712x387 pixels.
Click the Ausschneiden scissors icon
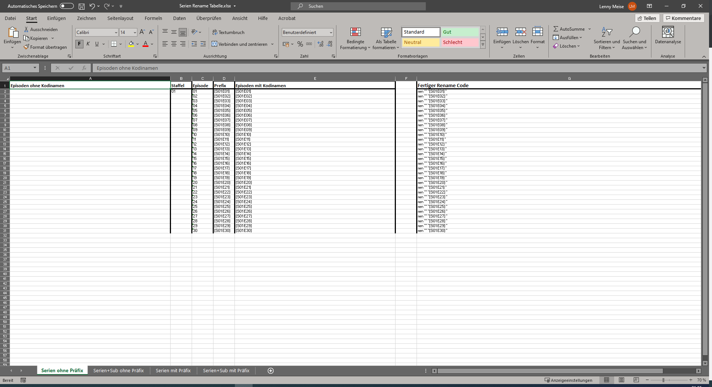pos(26,29)
